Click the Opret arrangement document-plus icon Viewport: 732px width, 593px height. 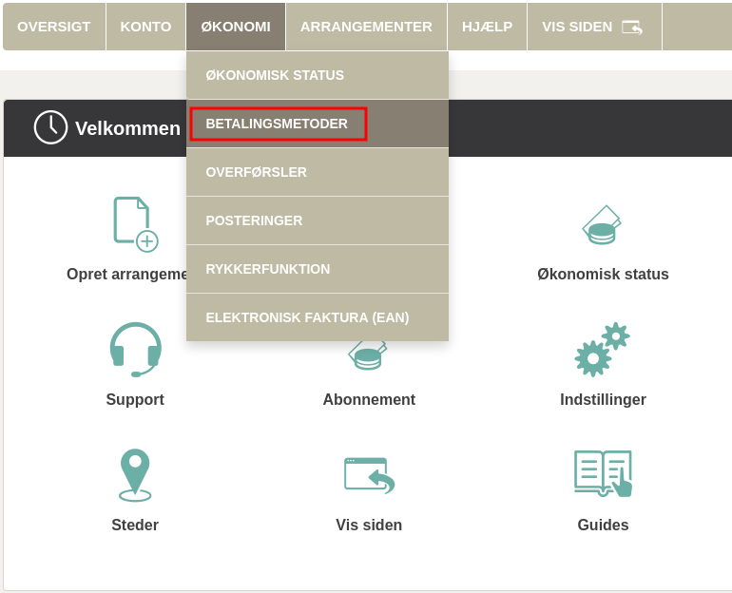[136, 224]
